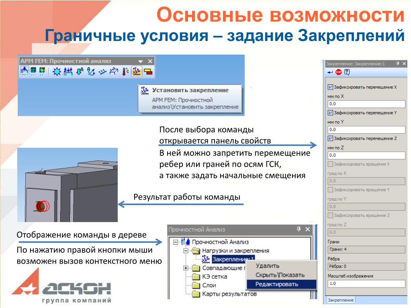Click the highlighted Установить закрепление toolbar icon

pyautogui.click(x=136, y=71)
